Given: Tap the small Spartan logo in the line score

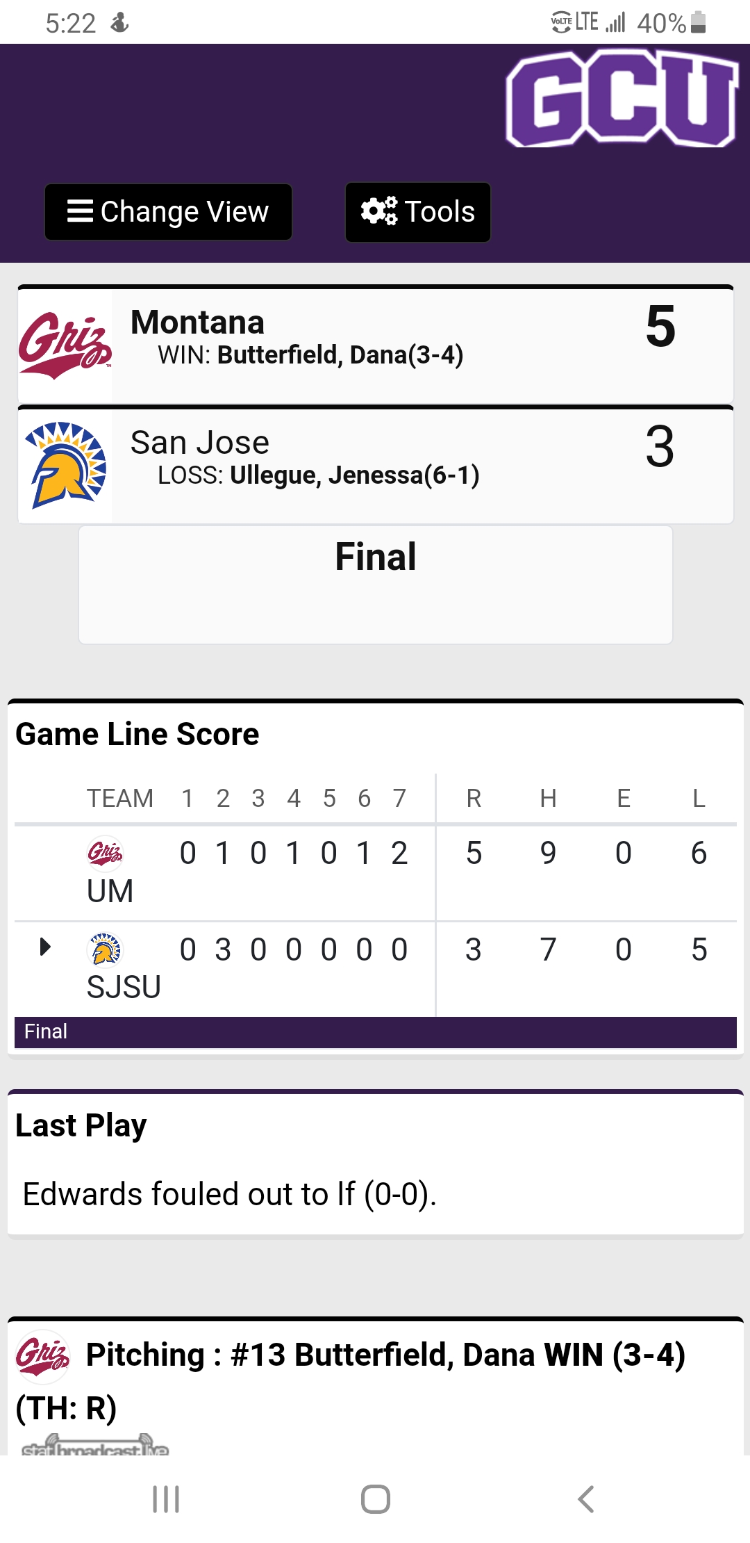Looking at the screenshot, I should click(x=105, y=949).
